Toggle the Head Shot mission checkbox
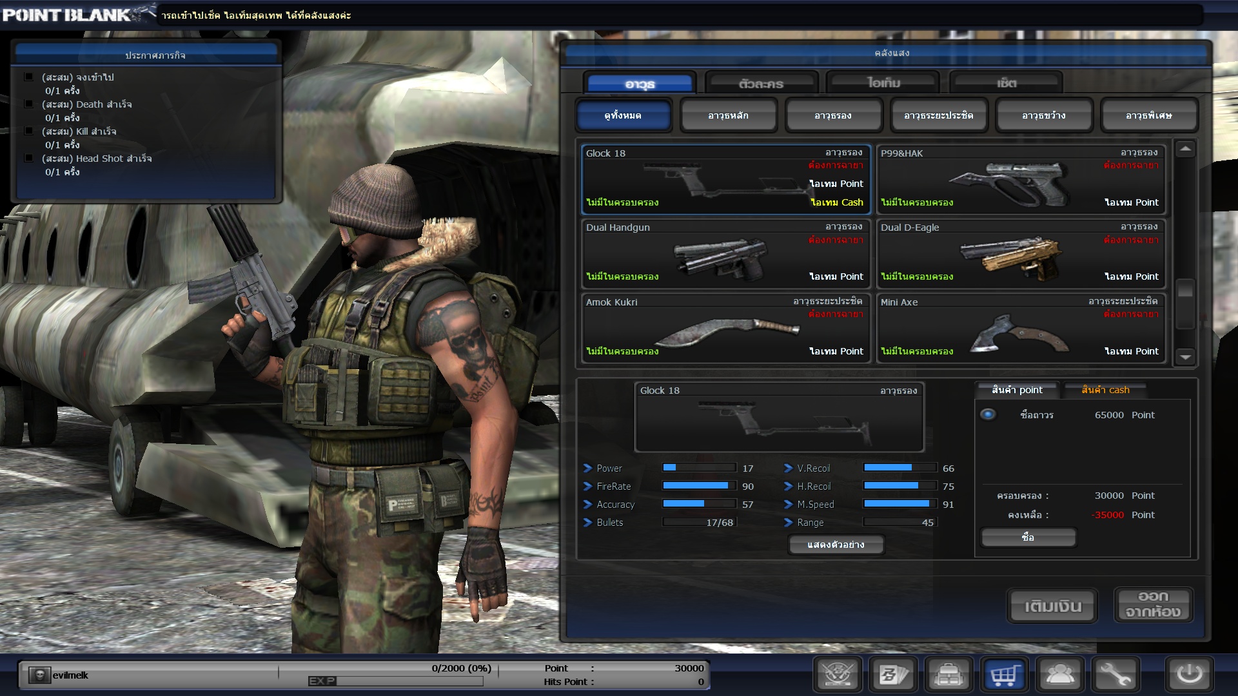1238x696 pixels. (x=28, y=158)
